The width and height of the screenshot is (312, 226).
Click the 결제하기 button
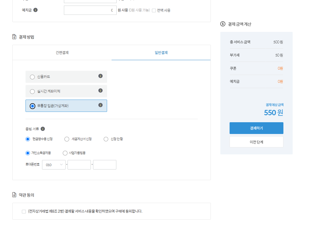pos(256,128)
